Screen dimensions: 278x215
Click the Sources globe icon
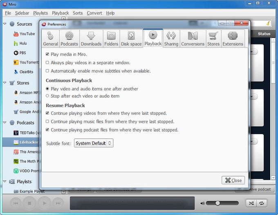point(12,24)
